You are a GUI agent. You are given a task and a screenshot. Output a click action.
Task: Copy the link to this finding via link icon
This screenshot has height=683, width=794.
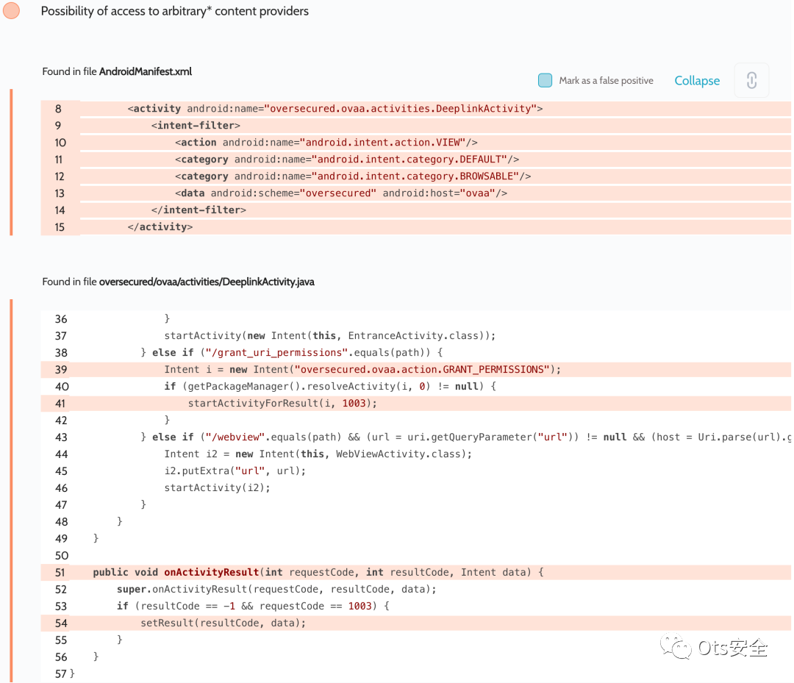click(751, 80)
